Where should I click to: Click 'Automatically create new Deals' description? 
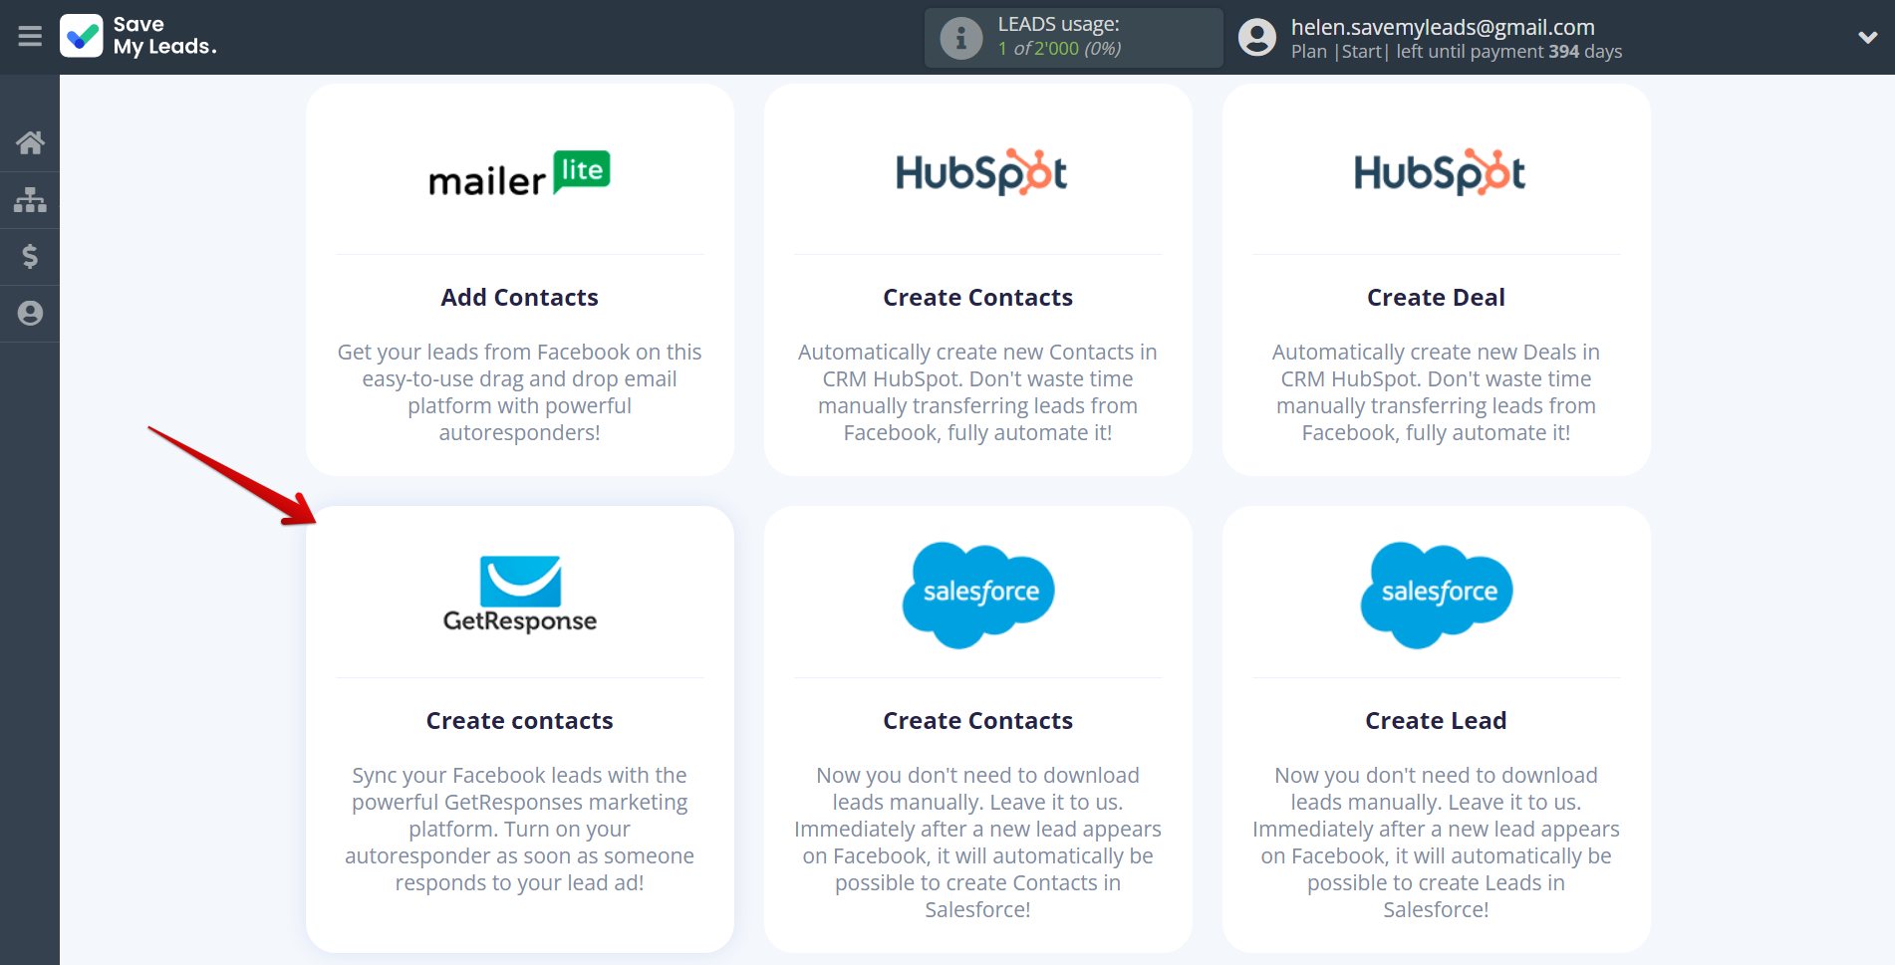coord(1437,392)
